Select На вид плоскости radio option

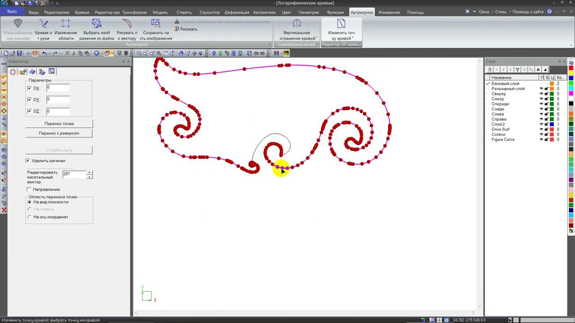[30, 202]
